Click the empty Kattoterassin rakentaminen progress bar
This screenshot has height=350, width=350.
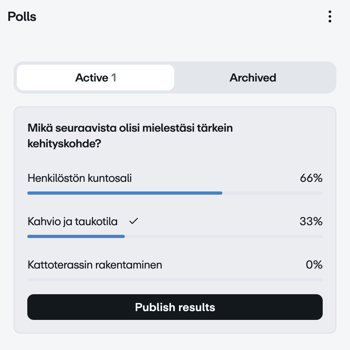coord(175,280)
